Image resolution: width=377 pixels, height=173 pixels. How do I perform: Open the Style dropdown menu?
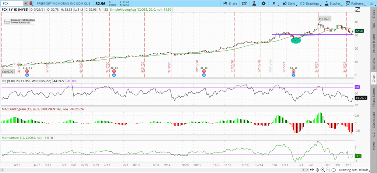point(289,3)
